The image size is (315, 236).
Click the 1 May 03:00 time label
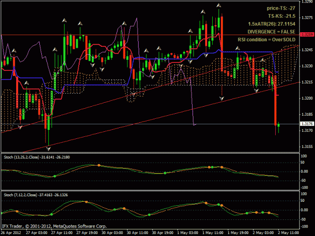point(187,233)
